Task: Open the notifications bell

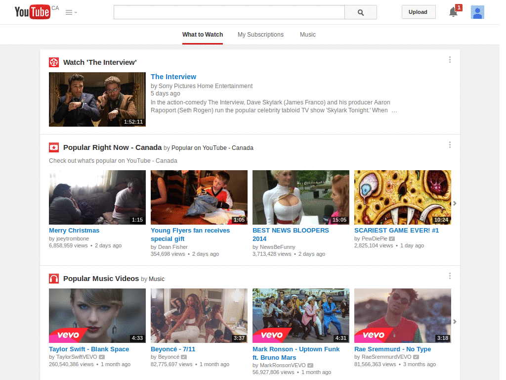Action: [453, 12]
